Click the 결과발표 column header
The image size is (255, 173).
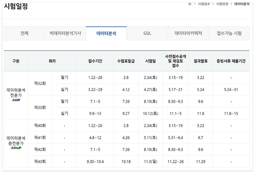click(200, 61)
